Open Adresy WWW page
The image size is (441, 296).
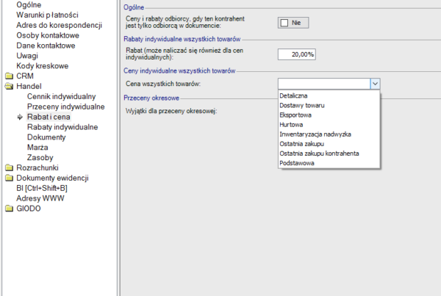point(40,198)
